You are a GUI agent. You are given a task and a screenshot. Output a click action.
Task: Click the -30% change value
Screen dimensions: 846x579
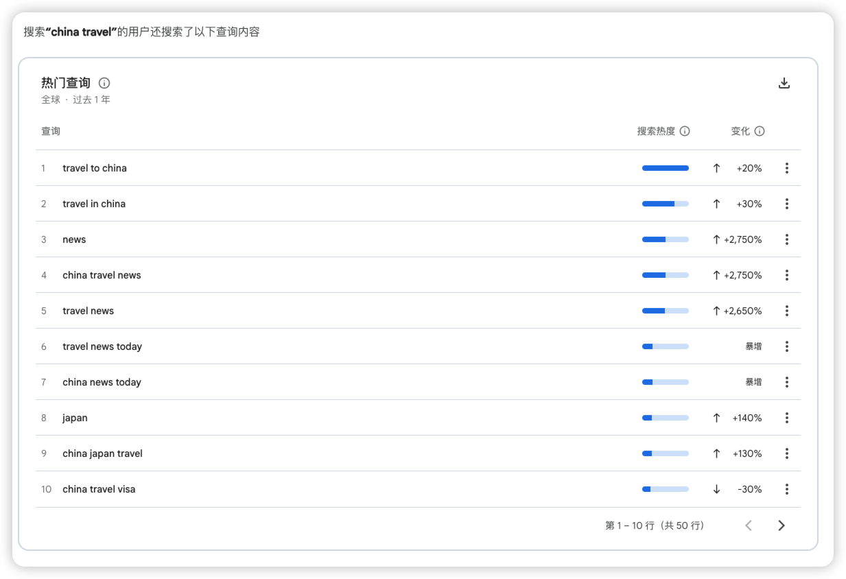[x=750, y=489]
